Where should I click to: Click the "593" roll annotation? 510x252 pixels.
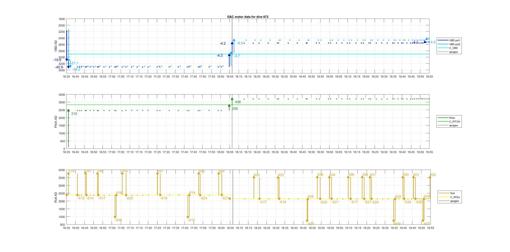point(89,171)
